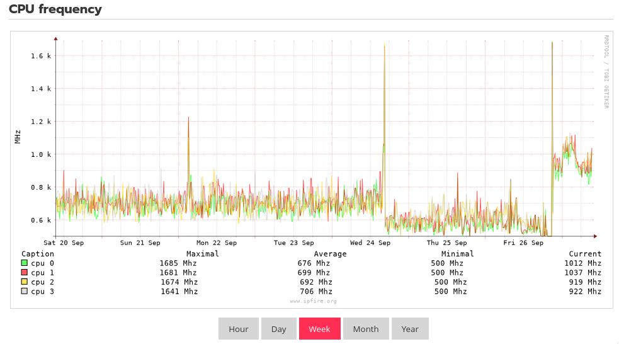Click the www.ipfire.org text below the legend
Screen dimensions: 619x344
coord(313,301)
